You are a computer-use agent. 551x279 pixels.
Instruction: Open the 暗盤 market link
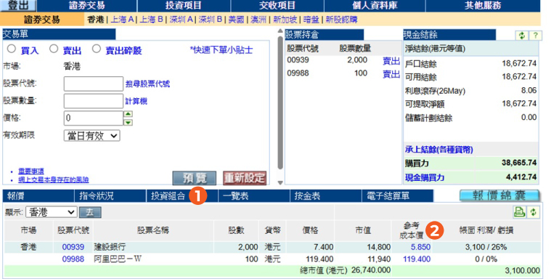pyautogui.click(x=311, y=20)
